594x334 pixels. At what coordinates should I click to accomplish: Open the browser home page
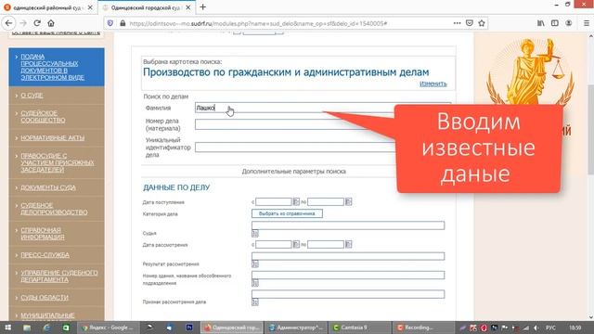[51, 23]
